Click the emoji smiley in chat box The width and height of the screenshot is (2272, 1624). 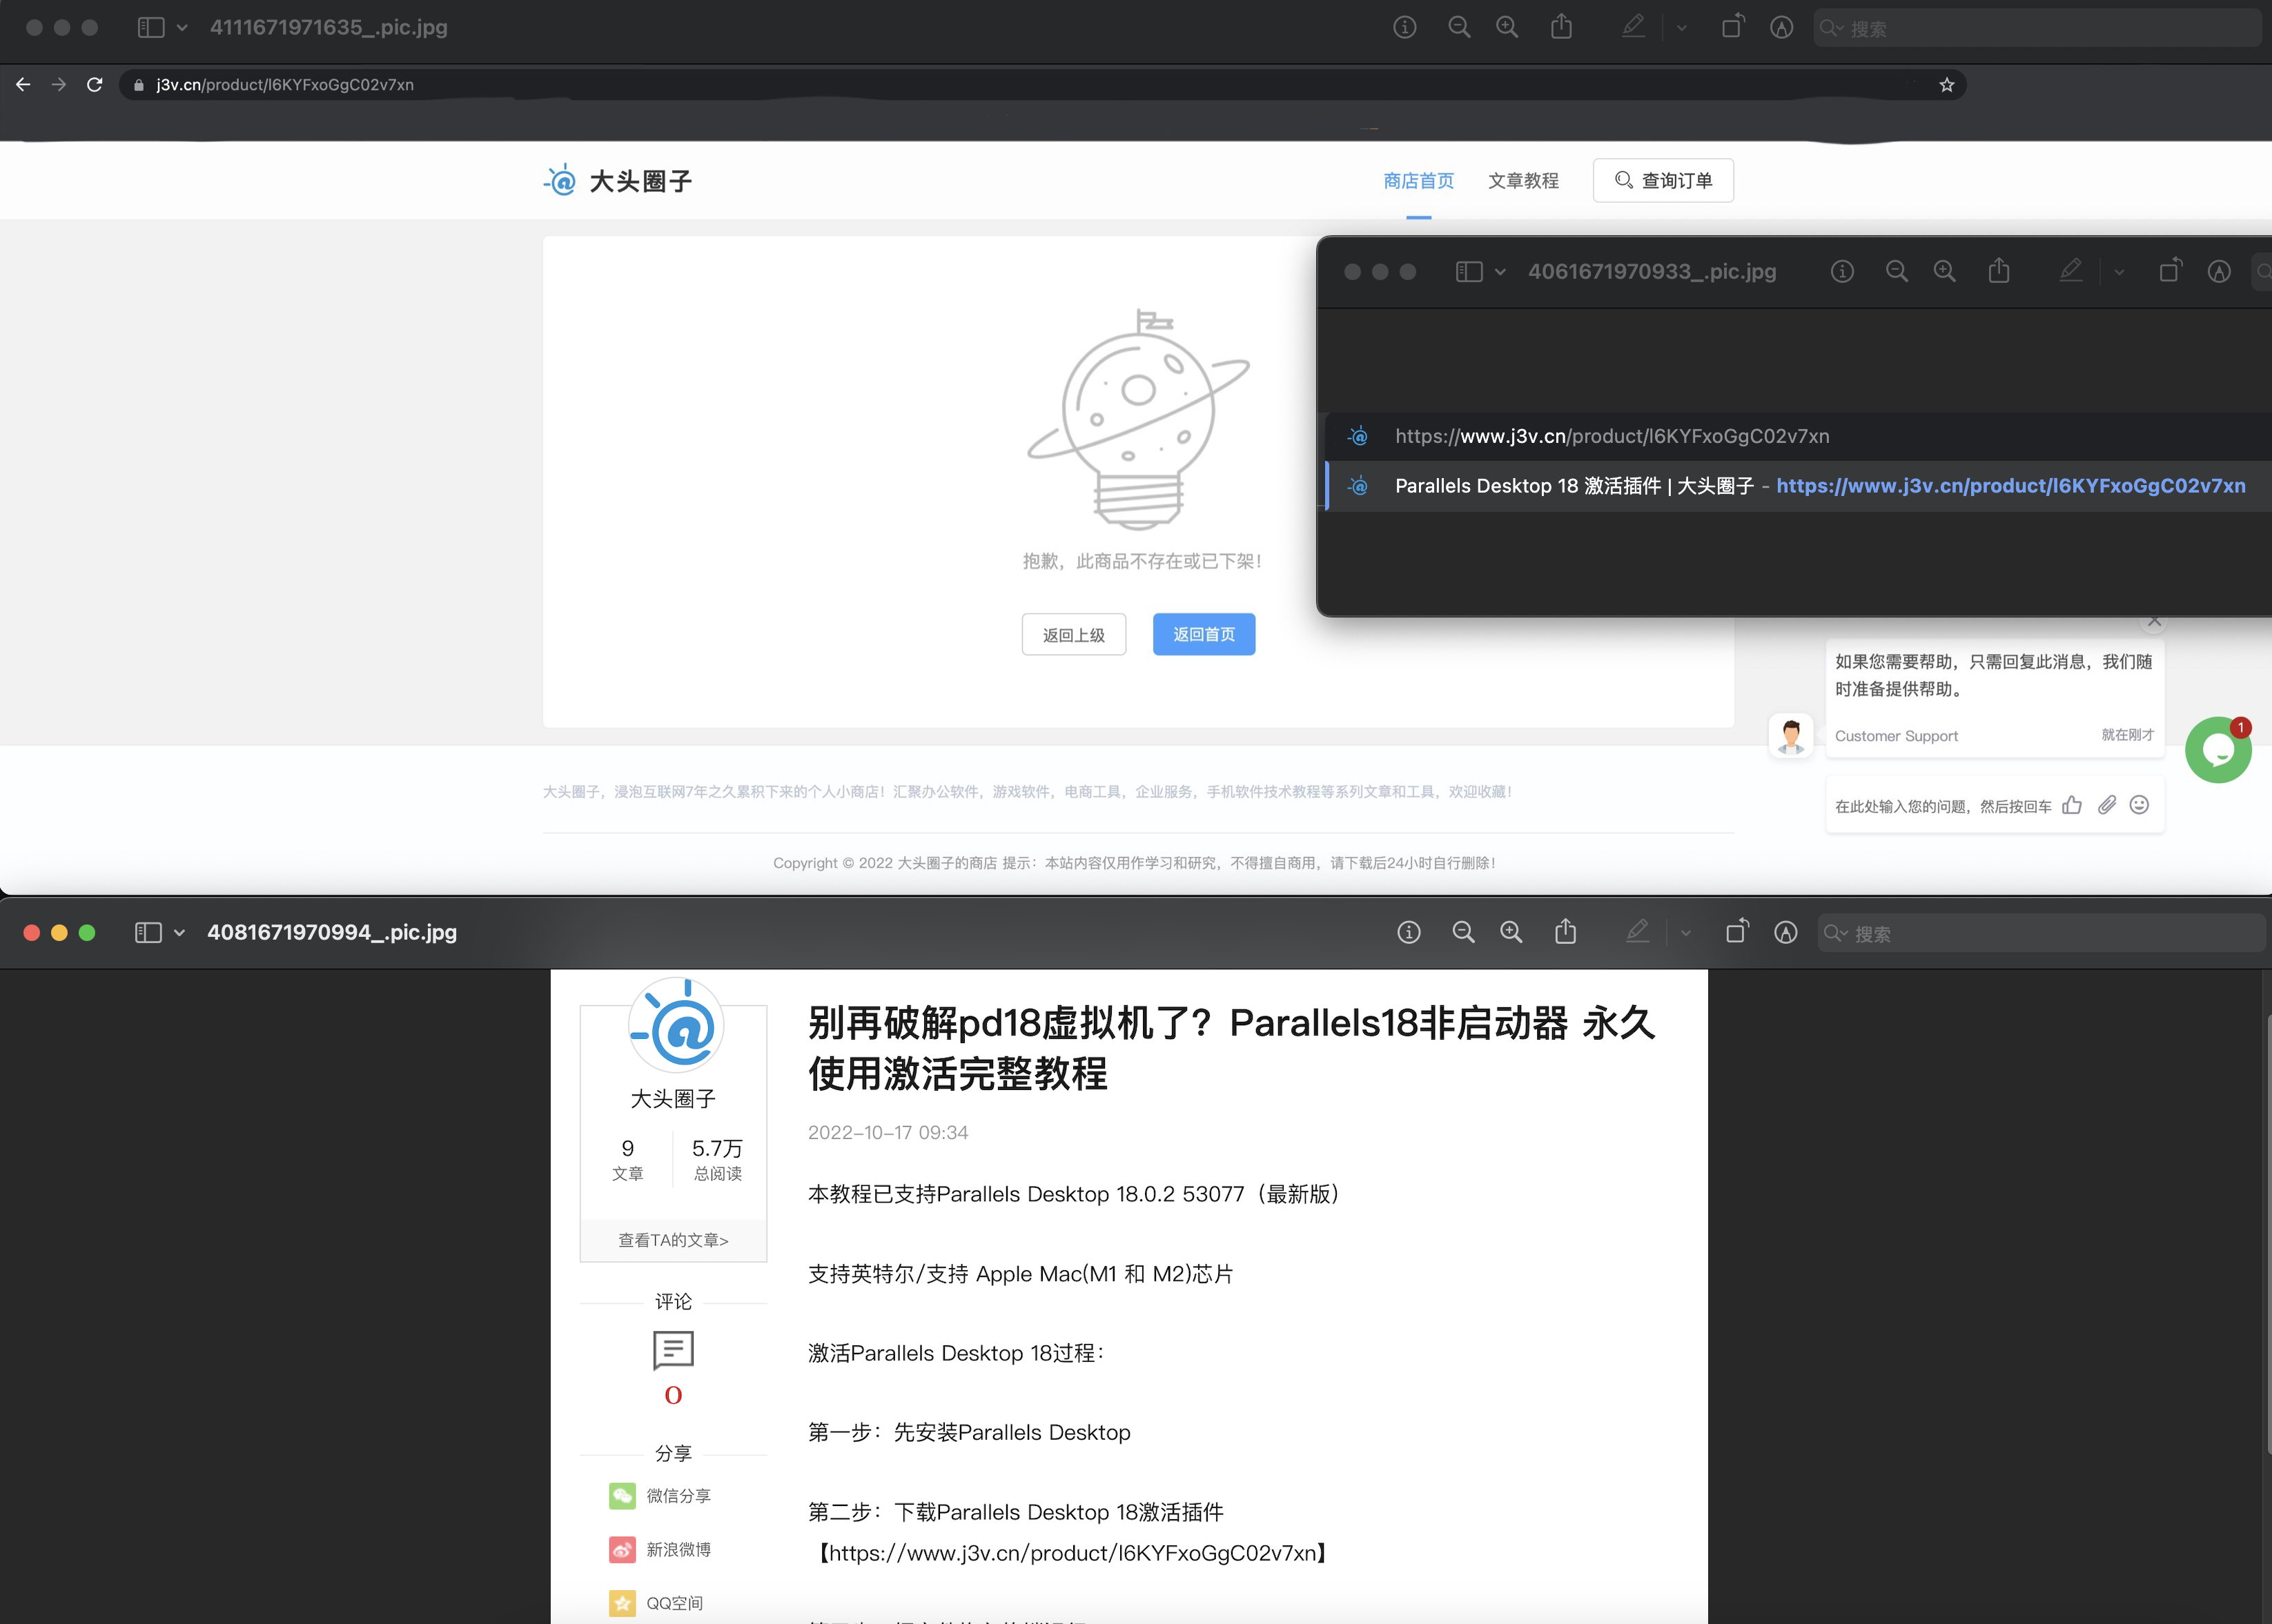pos(2139,805)
